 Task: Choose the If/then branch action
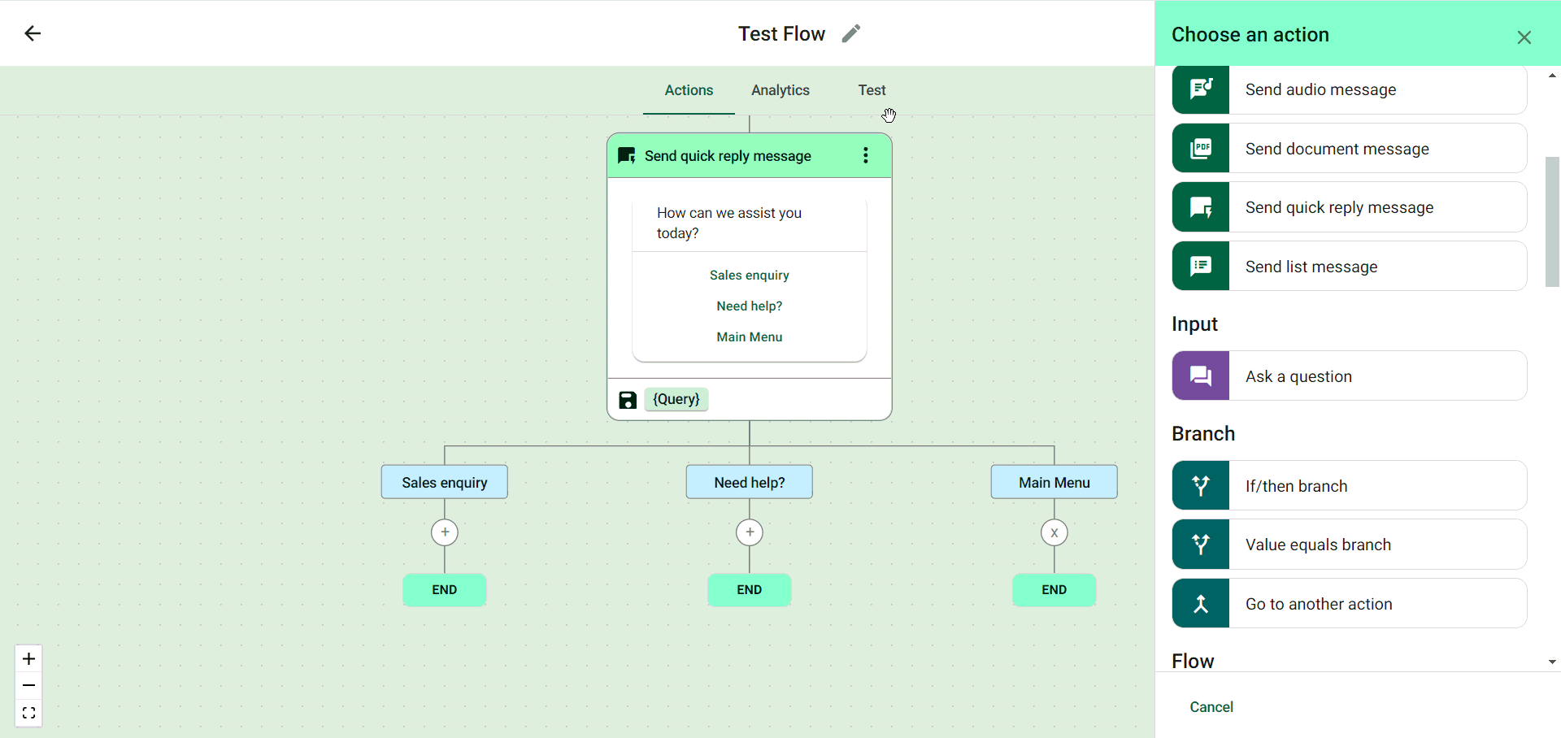point(1350,486)
